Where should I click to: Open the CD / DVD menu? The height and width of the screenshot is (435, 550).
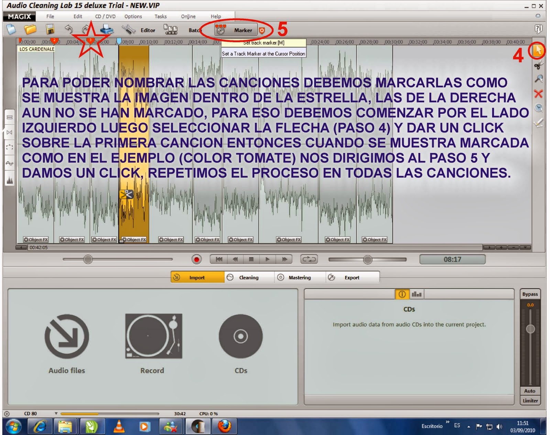(x=105, y=16)
